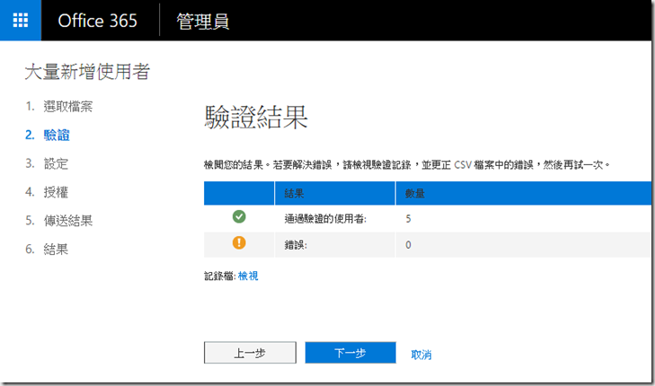655x386 pixels.
Task: Click the 結果 column header
Action: 294,193
